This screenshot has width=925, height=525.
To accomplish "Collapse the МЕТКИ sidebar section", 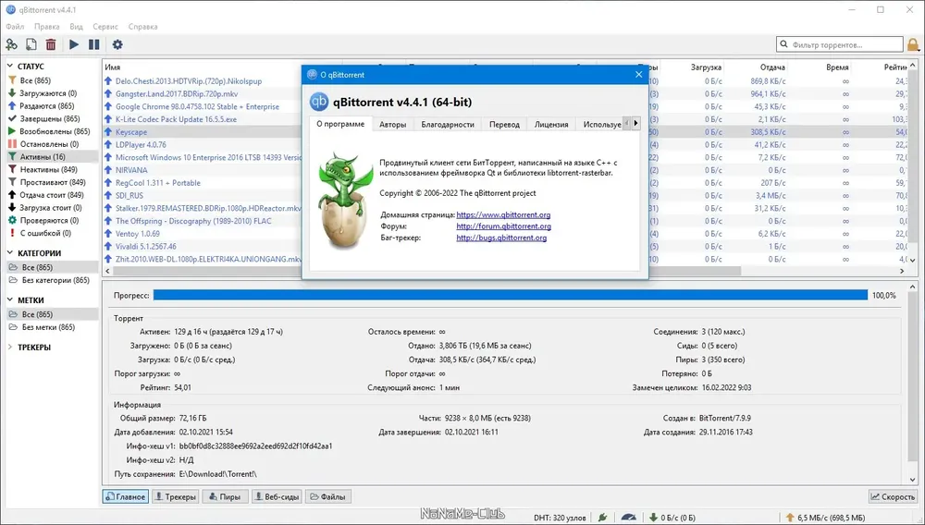I will 10,299.
